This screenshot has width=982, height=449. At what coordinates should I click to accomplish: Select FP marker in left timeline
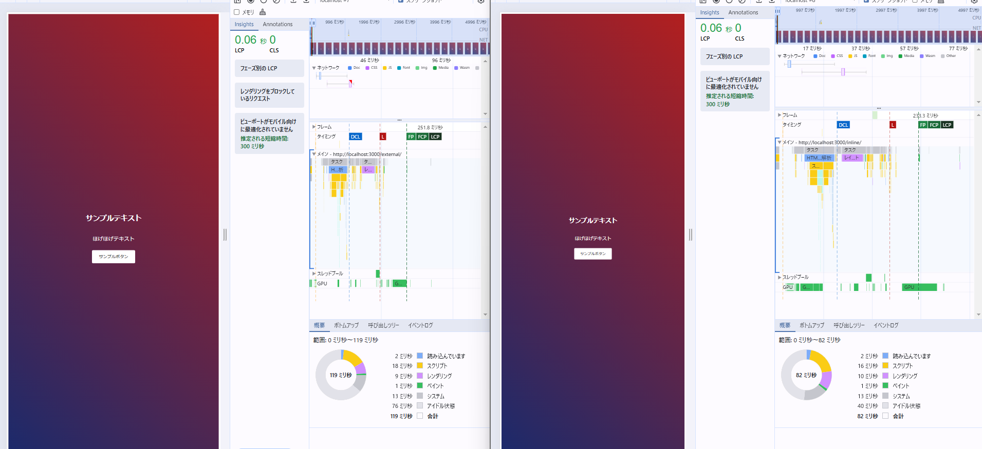tap(411, 136)
